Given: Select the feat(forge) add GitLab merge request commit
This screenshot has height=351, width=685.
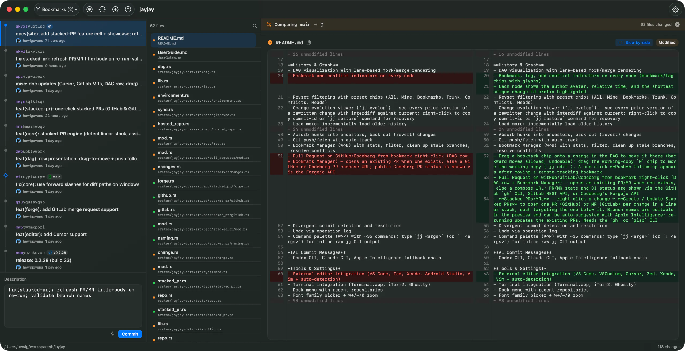Looking at the screenshot, I should (x=73, y=209).
